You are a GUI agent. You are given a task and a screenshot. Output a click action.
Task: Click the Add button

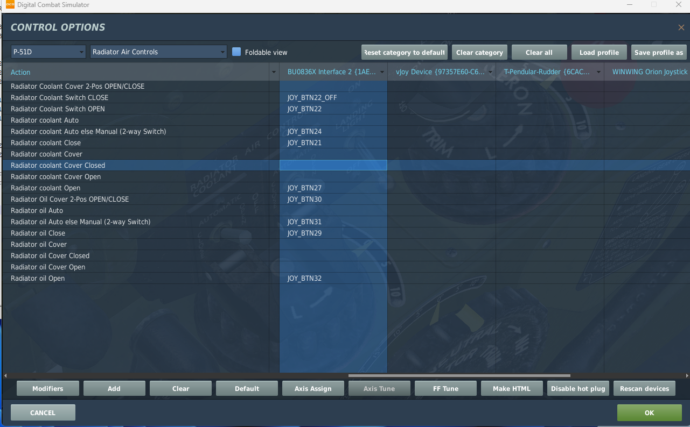pos(114,388)
